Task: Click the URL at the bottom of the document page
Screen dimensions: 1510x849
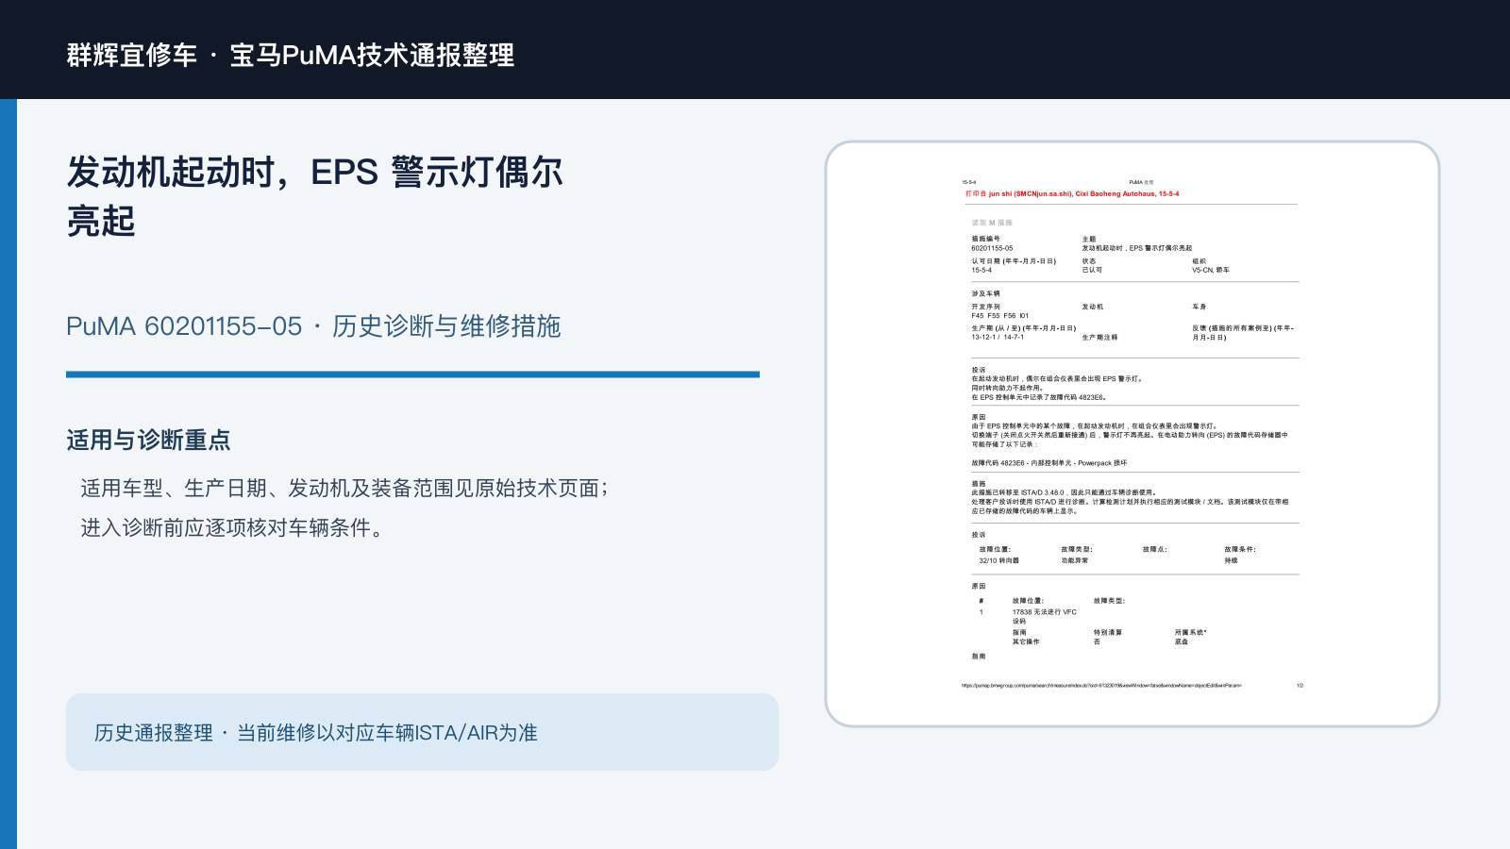Action: point(1101,686)
